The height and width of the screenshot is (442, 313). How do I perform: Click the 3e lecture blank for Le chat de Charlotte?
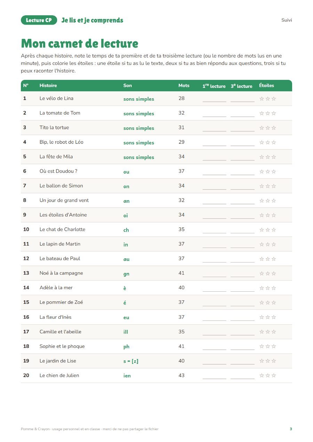(242, 231)
